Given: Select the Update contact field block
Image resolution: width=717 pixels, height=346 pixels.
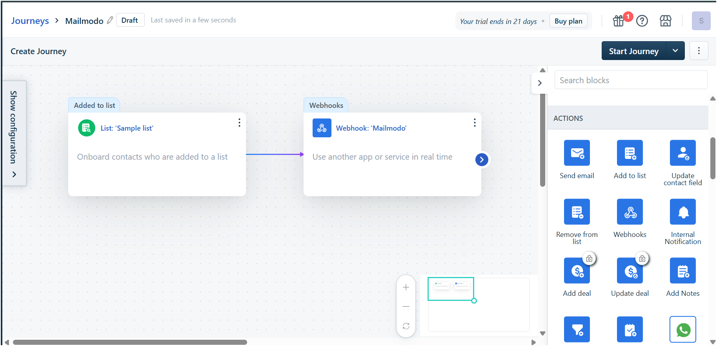Looking at the screenshot, I should [x=682, y=153].
